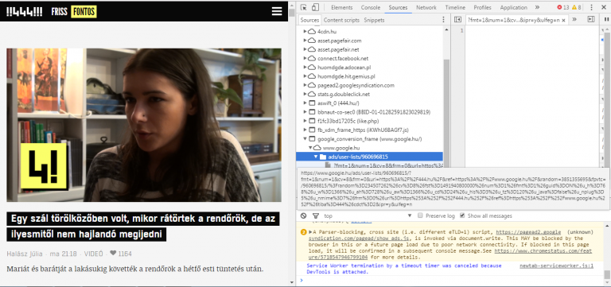Activate the inspect element picker icon
611x287 pixels.
(304, 7)
